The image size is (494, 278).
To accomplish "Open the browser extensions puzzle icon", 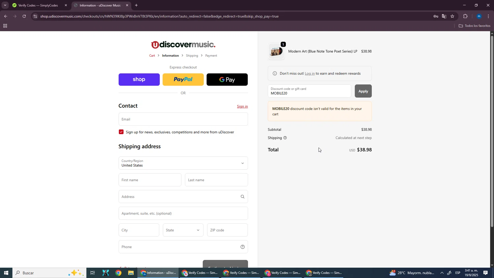I will click(x=465, y=16).
